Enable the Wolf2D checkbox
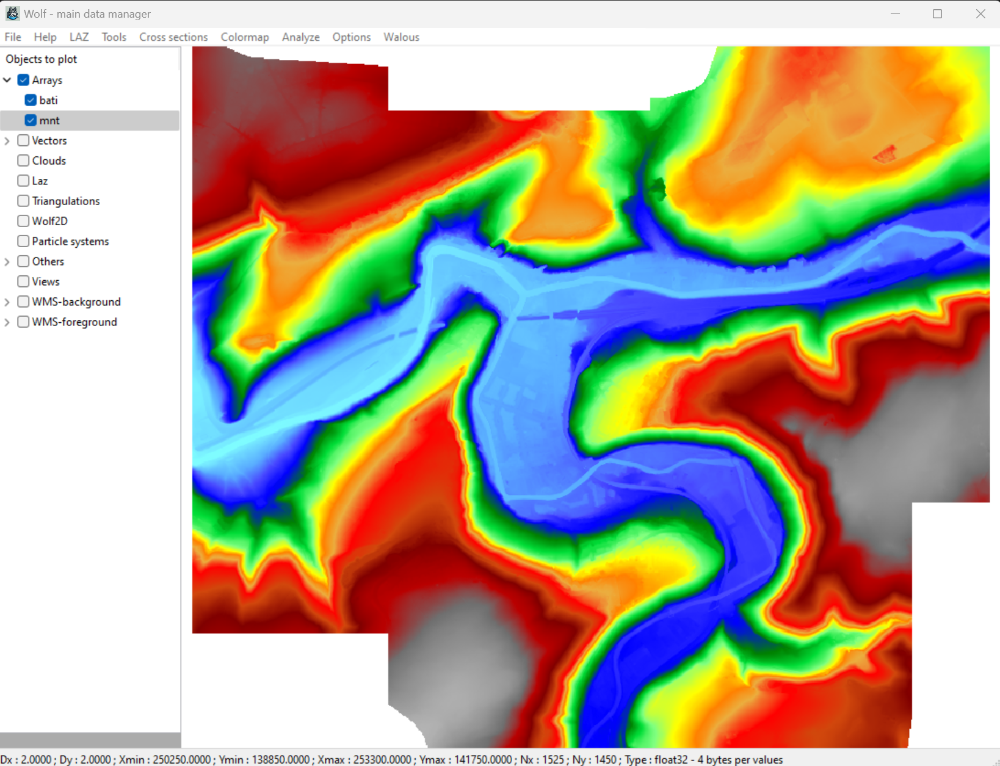The height and width of the screenshot is (766, 1000). coord(23,221)
